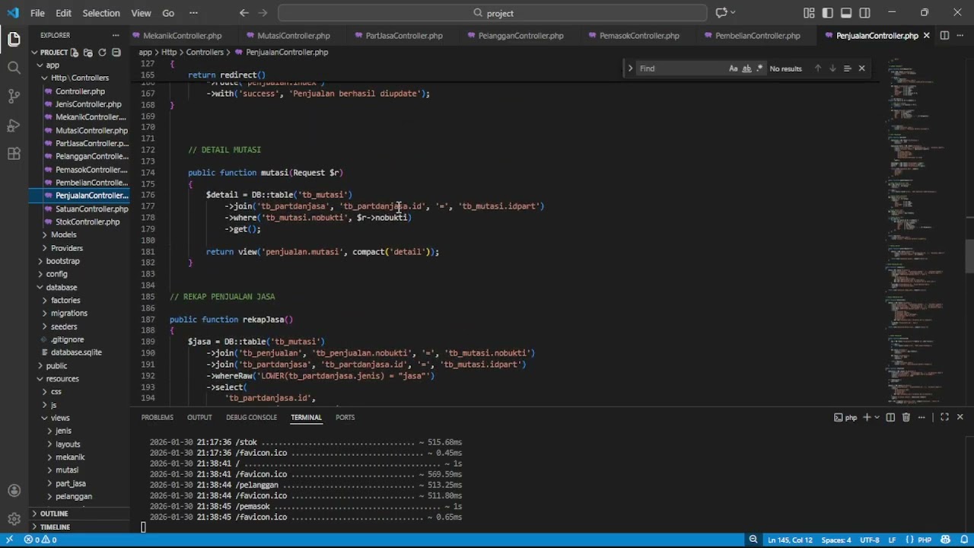Change indentation via Spaces: 4

click(x=836, y=540)
